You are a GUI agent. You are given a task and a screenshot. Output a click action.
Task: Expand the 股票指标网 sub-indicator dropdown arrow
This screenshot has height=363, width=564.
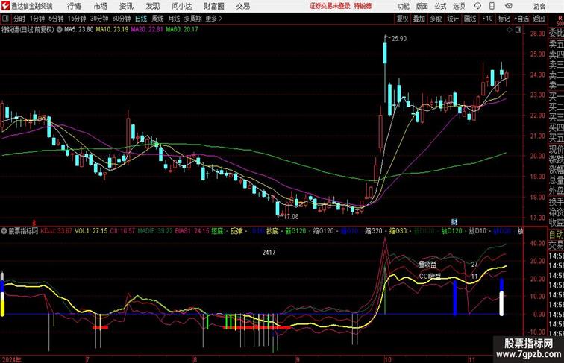pyautogui.click(x=4, y=231)
